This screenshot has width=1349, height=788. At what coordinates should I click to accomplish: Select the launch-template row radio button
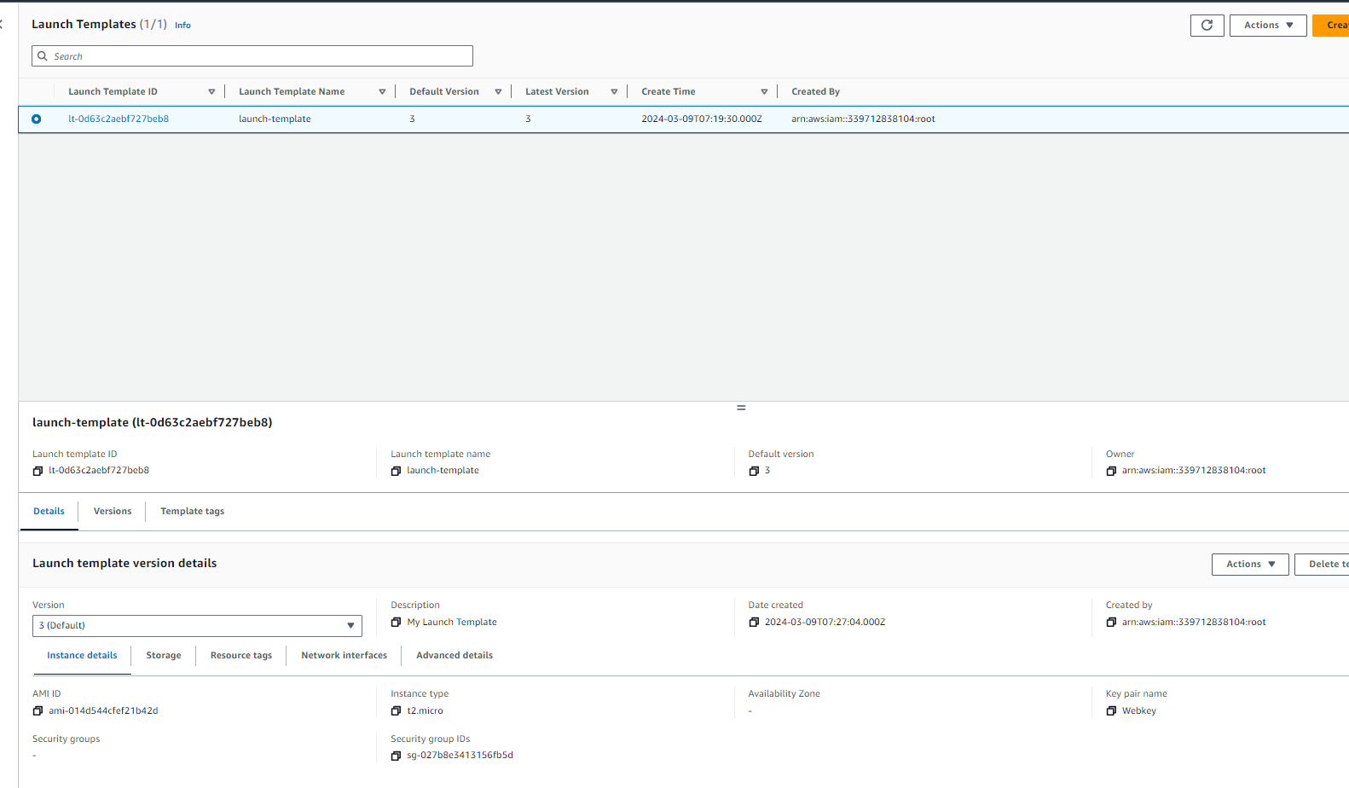(36, 119)
